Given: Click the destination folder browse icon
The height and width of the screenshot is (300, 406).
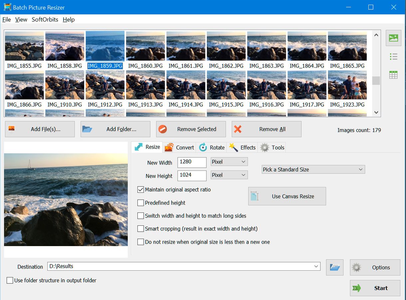Looking at the screenshot, I should pyautogui.click(x=334, y=267).
